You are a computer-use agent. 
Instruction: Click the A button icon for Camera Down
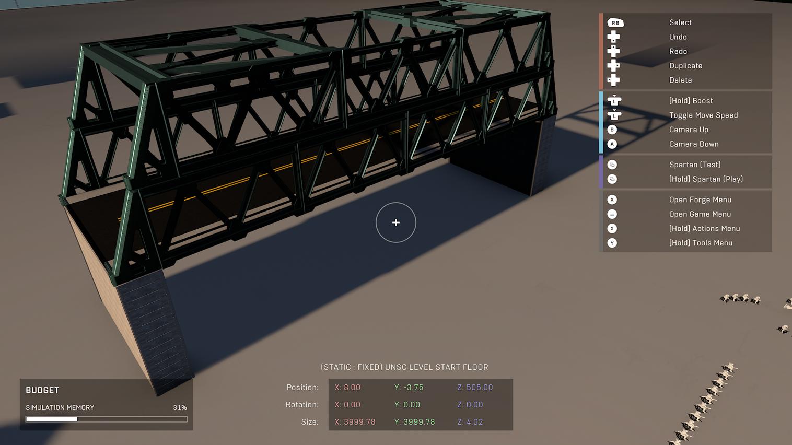[x=612, y=144]
